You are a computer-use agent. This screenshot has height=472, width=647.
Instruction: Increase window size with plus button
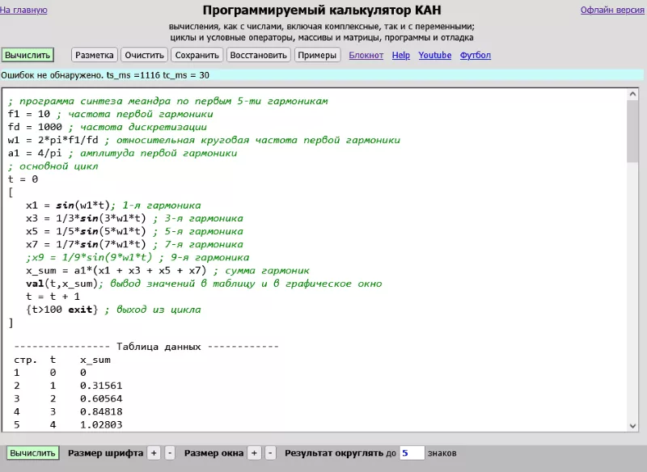[255, 453]
